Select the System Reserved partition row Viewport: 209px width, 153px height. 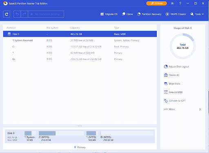point(80,40)
